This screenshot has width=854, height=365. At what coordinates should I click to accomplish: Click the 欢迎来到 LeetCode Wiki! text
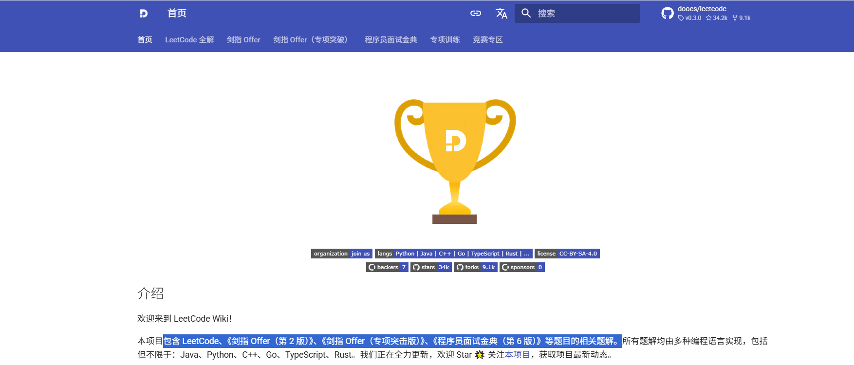[x=185, y=319]
